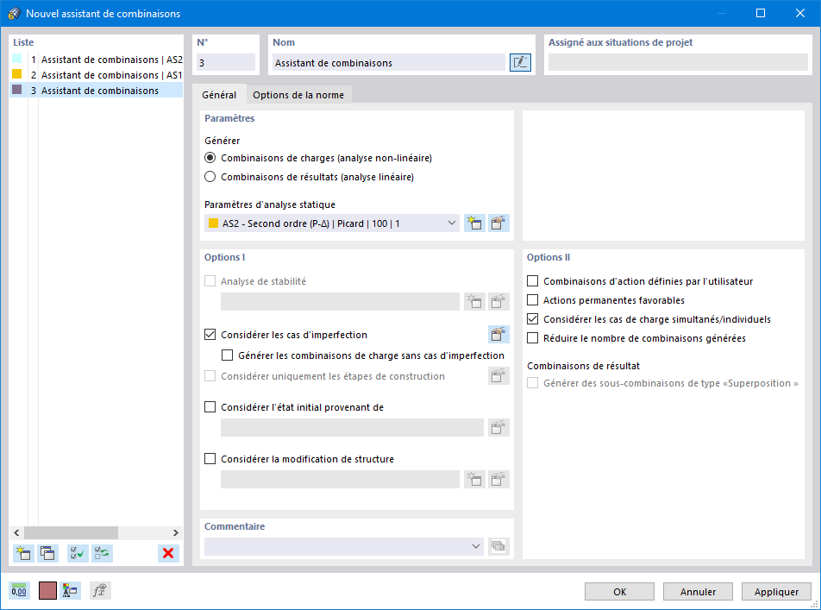The width and height of the screenshot is (821, 610).
Task: Open the static analysis settings dropdown
Action: [x=453, y=223]
